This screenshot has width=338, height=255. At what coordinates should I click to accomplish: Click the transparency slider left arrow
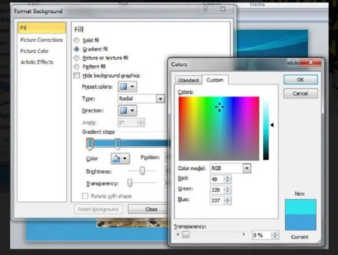point(178,234)
